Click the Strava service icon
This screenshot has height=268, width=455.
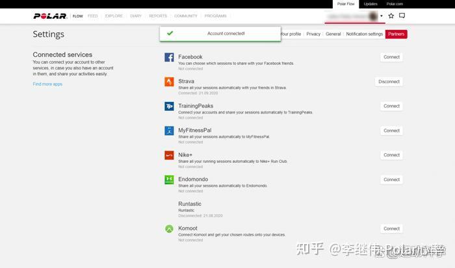pos(169,81)
